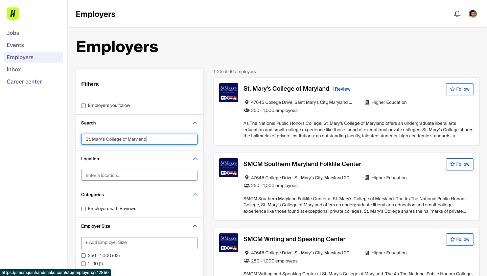
Task: Enable Employers with Reviews checkbox
Action: [x=84, y=209]
